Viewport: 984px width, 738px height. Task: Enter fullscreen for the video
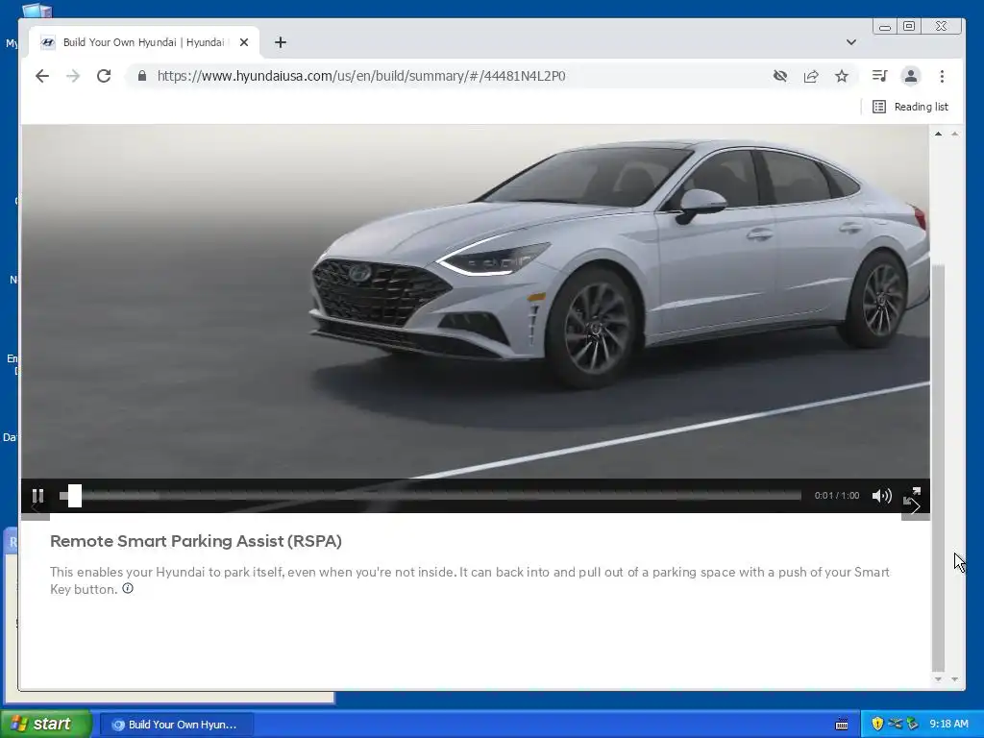pos(912,496)
